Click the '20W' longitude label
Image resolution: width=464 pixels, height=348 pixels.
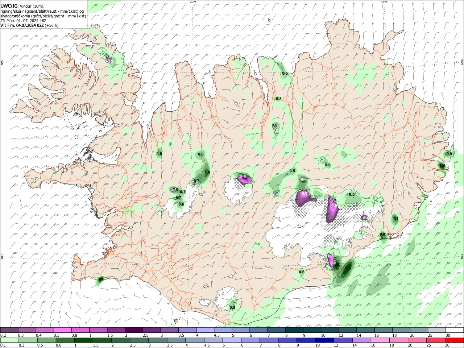tap(193, 2)
